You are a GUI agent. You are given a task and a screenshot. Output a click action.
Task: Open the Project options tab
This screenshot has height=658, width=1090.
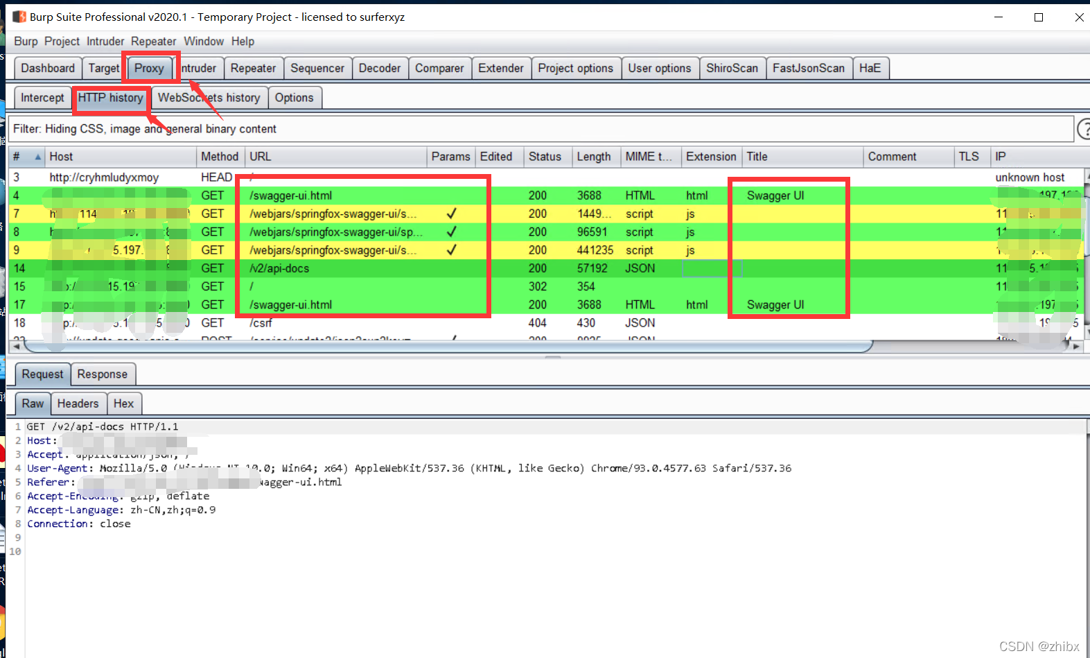pyautogui.click(x=576, y=68)
